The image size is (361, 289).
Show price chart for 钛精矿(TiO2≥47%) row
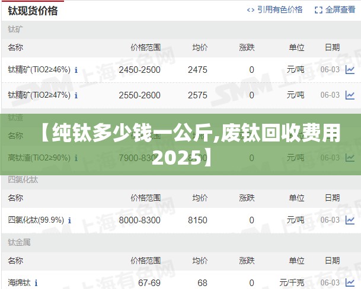pyautogui.click(x=350, y=95)
